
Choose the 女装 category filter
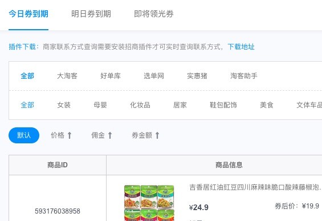[x=64, y=105]
